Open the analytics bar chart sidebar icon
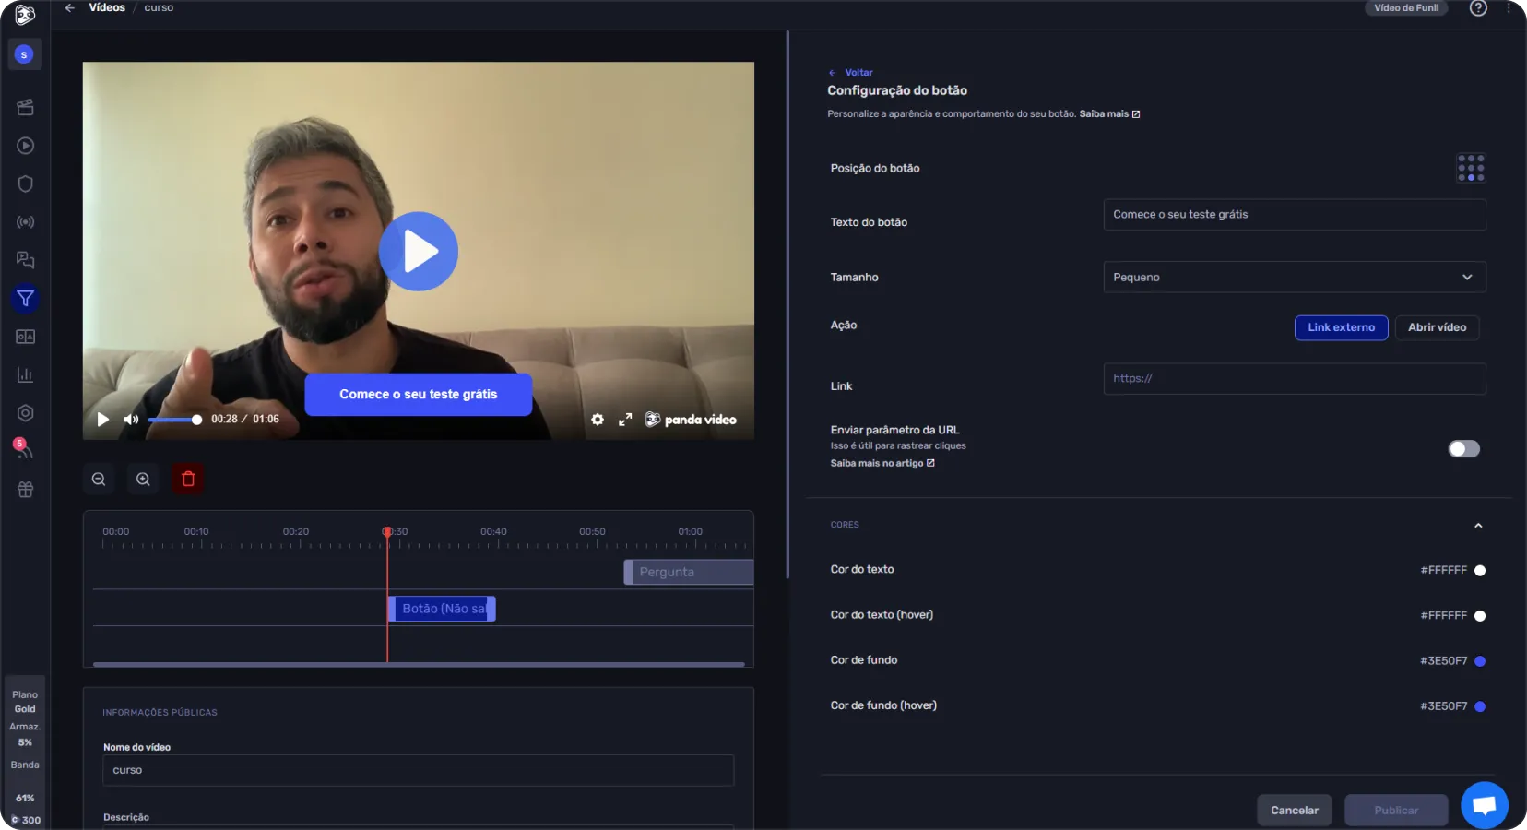Image resolution: width=1527 pixels, height=830 pixels. click(25, 375)
